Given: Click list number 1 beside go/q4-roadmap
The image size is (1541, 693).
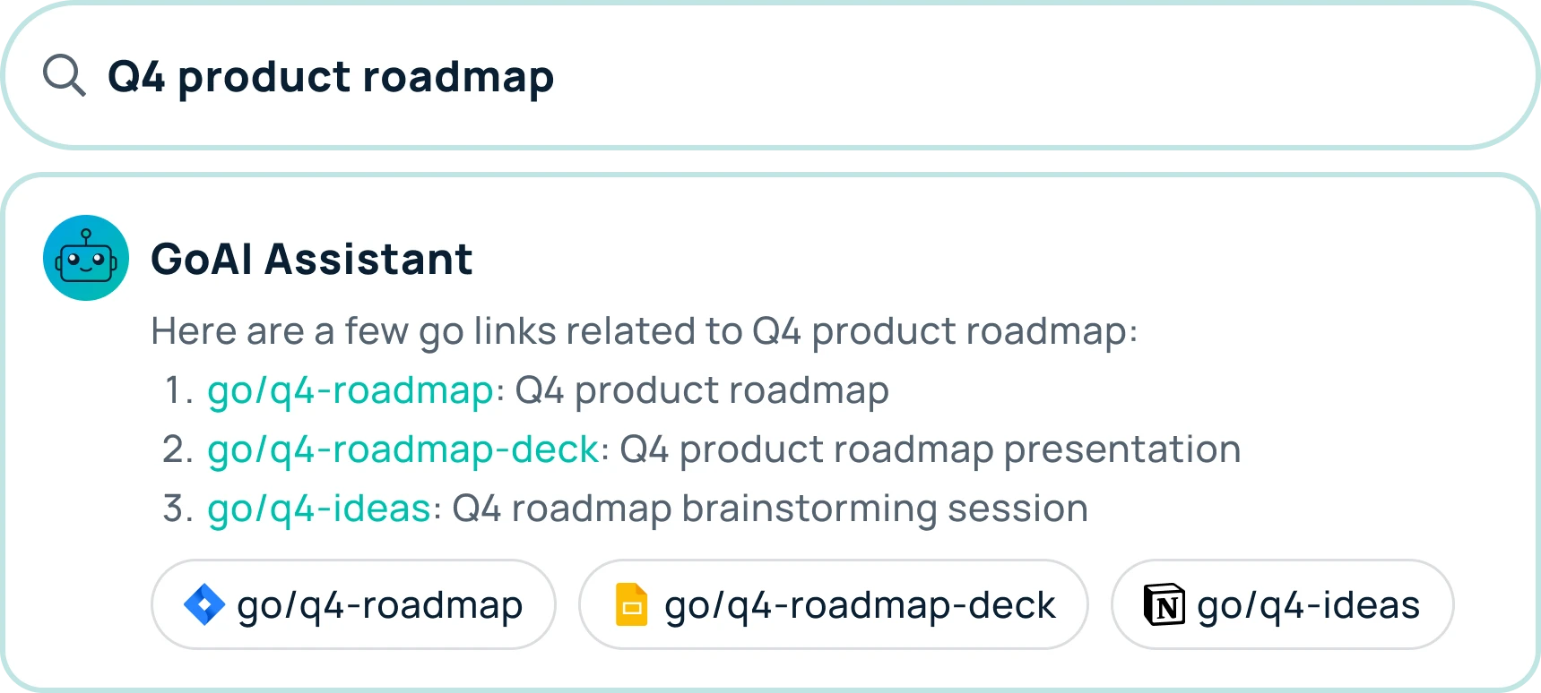Looking at the screenshot, I should pos(179,391).
